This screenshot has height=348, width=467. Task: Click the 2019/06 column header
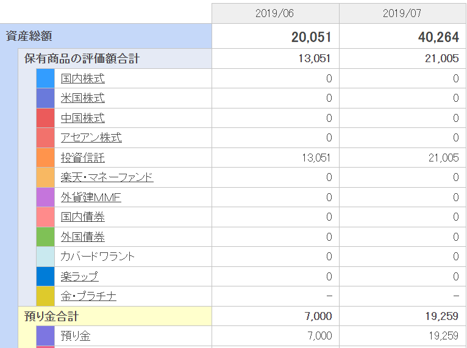(x=275, y=13)
